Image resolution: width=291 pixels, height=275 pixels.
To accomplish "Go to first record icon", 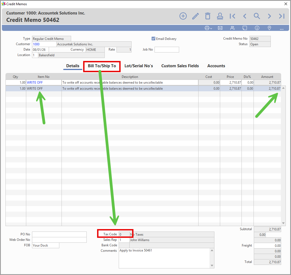I will click(x=232, y=16).
